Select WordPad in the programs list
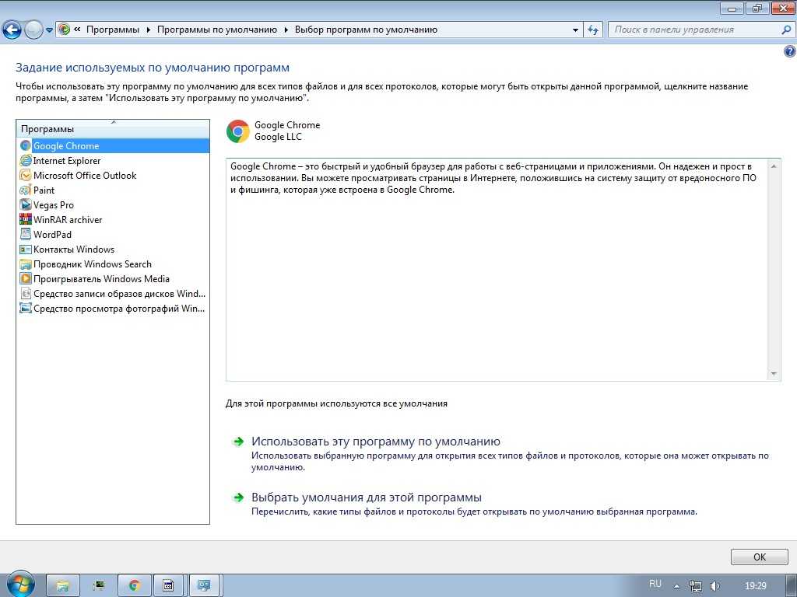797x597 pixels. [52, 235]
